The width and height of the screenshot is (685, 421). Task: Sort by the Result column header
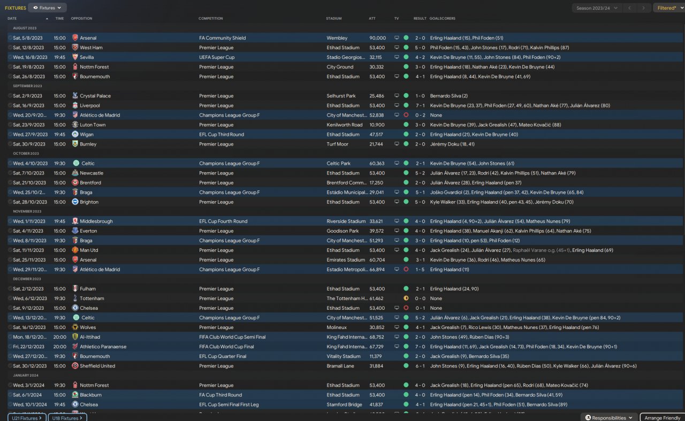pos(420,19)
